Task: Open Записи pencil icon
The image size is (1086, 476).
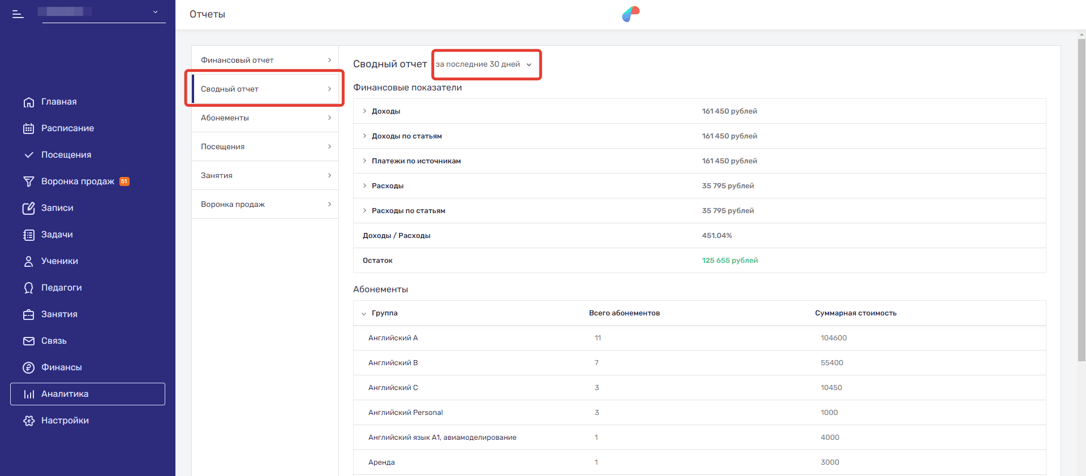Action: click(29, 209)
